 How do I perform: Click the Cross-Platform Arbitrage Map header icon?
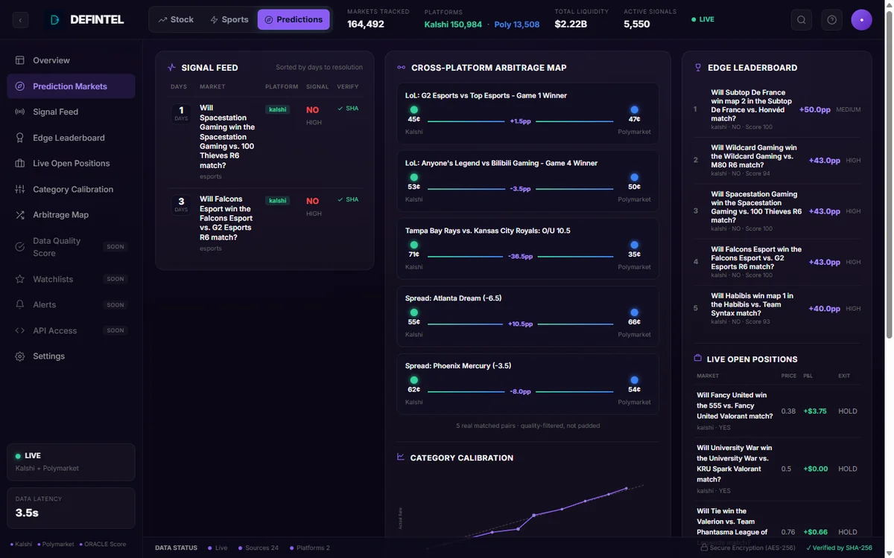tap(402, 67)
